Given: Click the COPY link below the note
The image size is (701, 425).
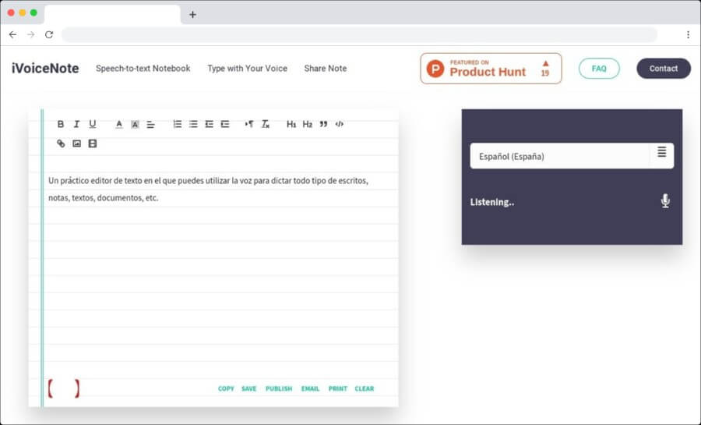Looking at the screenshot, I should pyautogui.click(x=226, y=389).
